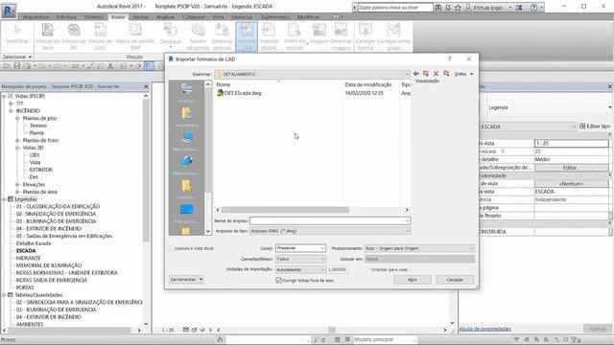Click the Data de modificação column header
This screenshot has height=345, width=614.
click(x=368, y=84)
